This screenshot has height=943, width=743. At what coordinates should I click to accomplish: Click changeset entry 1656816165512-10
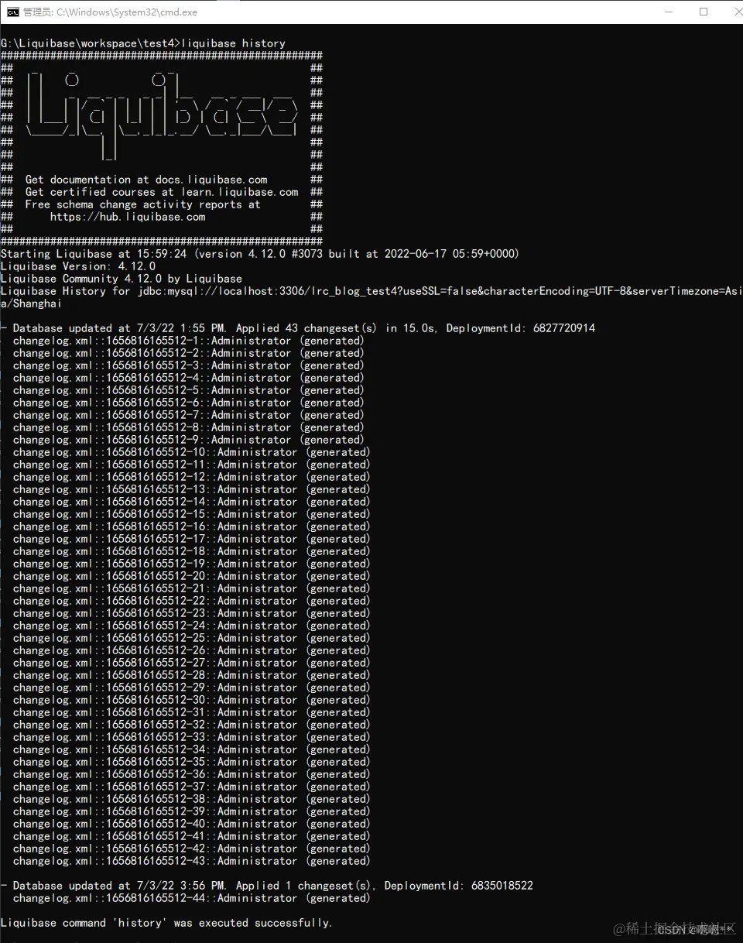pyautogui.click(x=191, y=452)
